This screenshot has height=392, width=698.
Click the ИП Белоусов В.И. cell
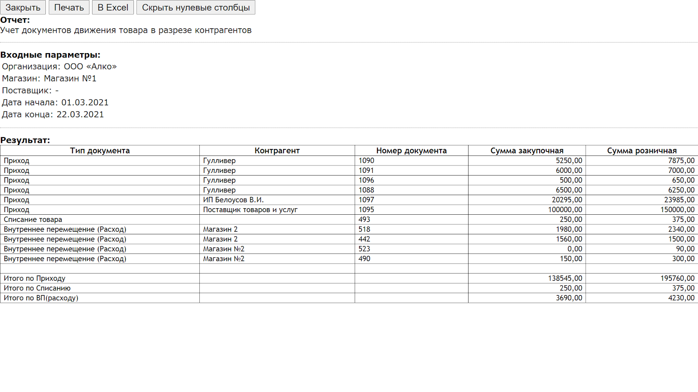pos(233,200)
